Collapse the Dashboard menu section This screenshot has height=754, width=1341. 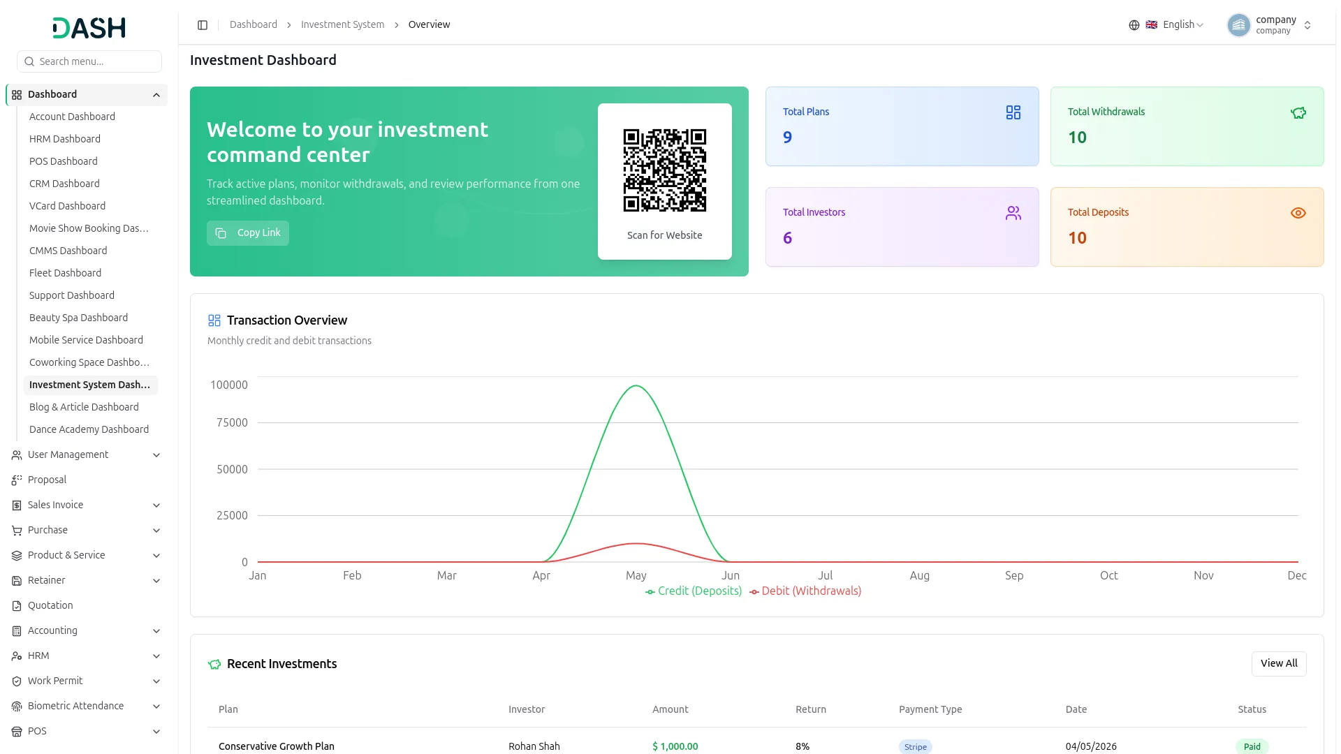[x=156, y=95]
